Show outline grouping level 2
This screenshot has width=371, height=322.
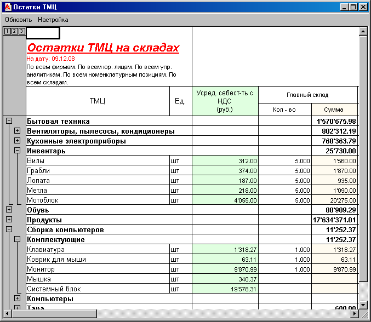tap(14, 31)
